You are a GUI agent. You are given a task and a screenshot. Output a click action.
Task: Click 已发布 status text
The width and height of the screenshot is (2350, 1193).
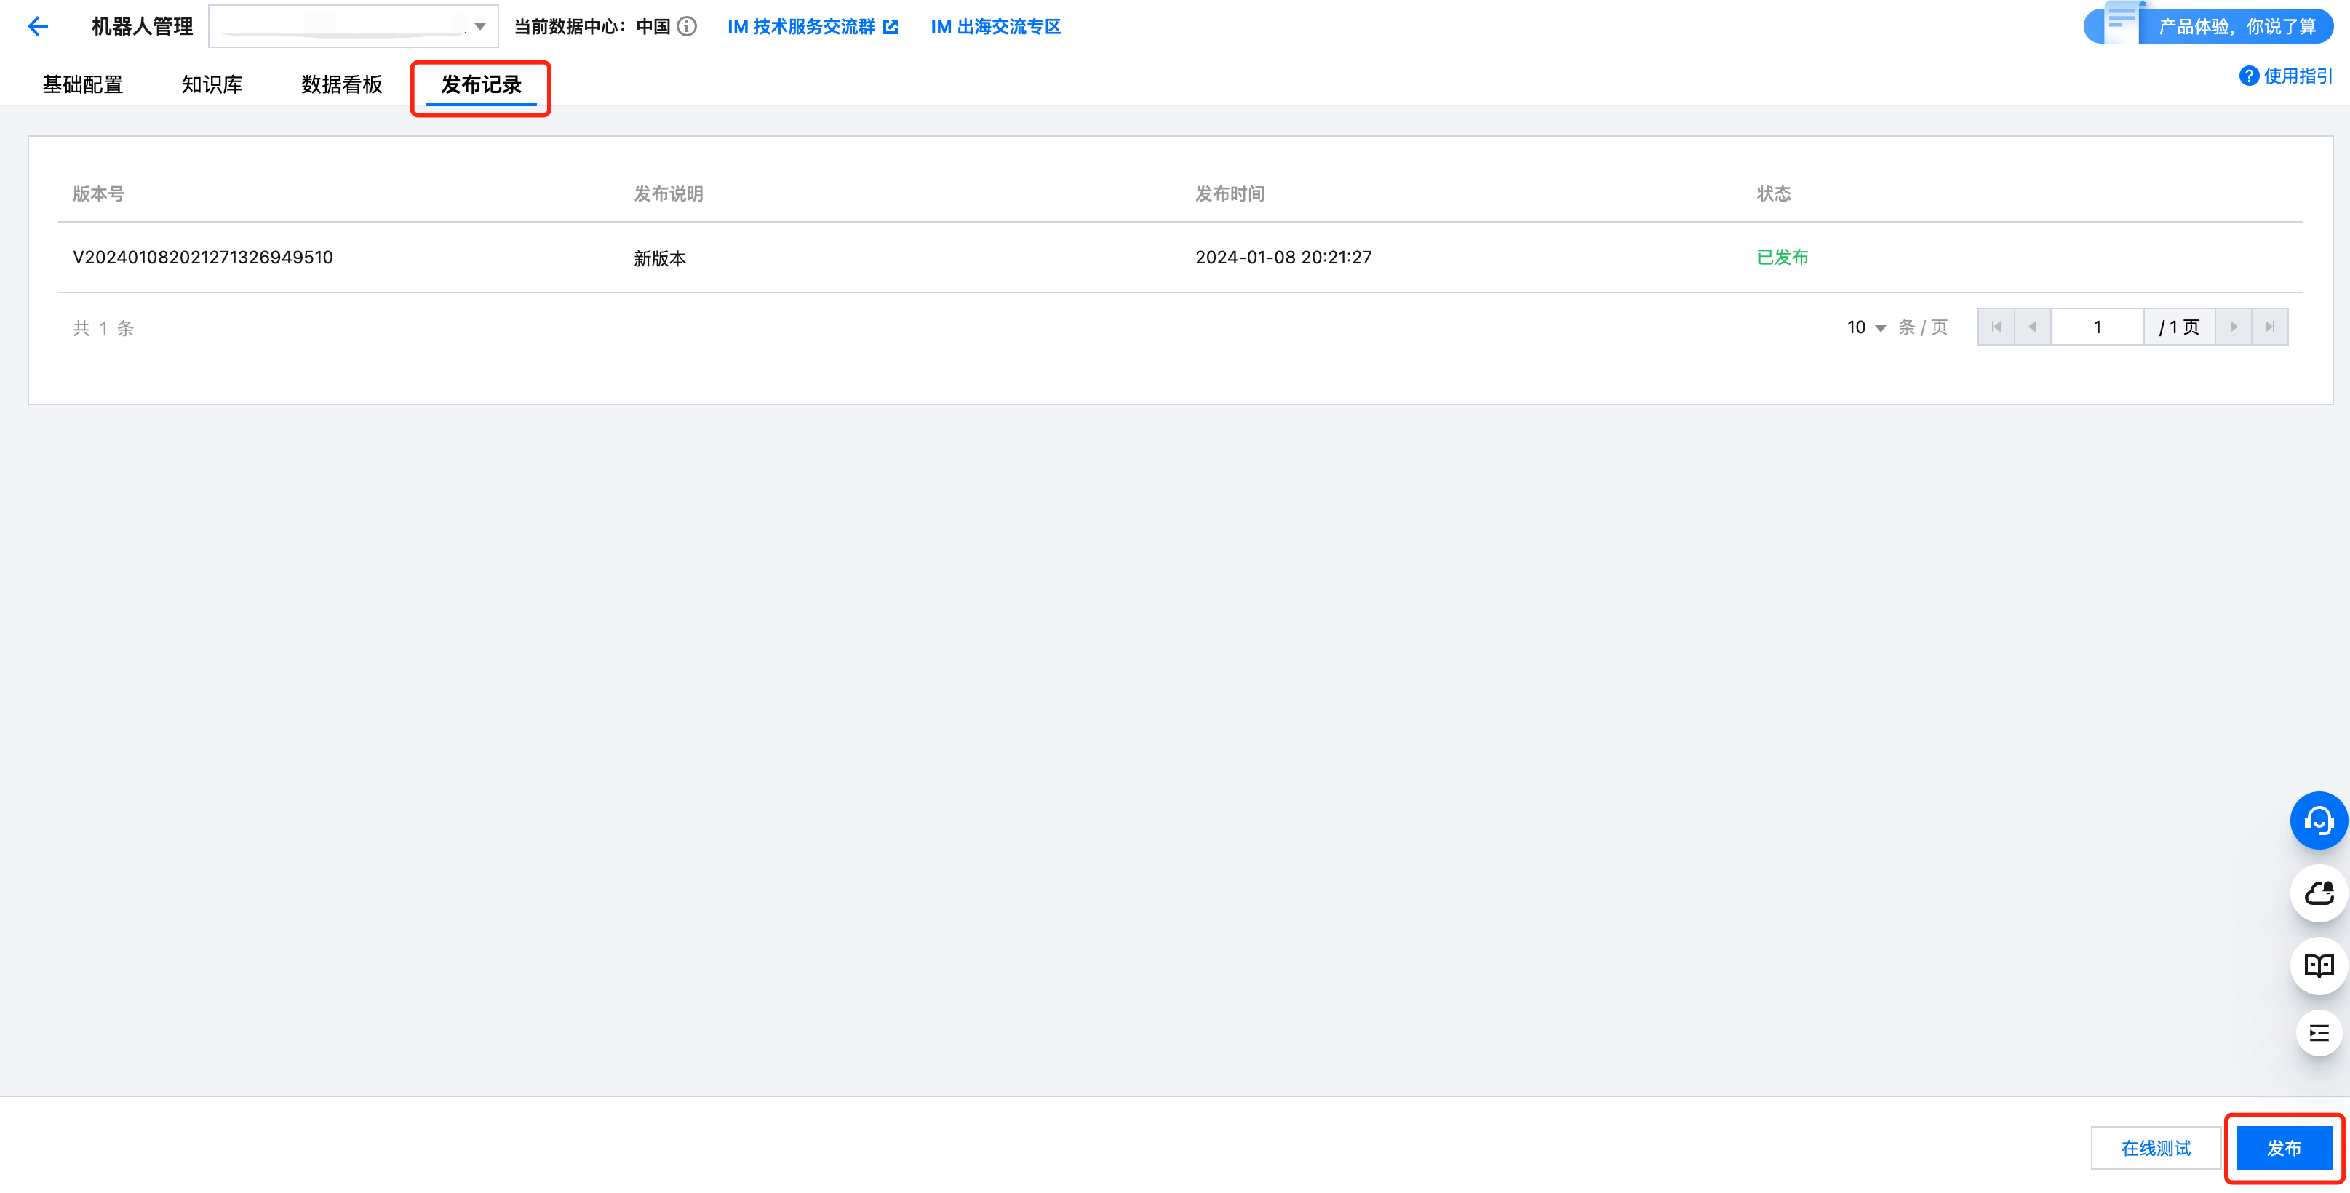(1782, 258)
